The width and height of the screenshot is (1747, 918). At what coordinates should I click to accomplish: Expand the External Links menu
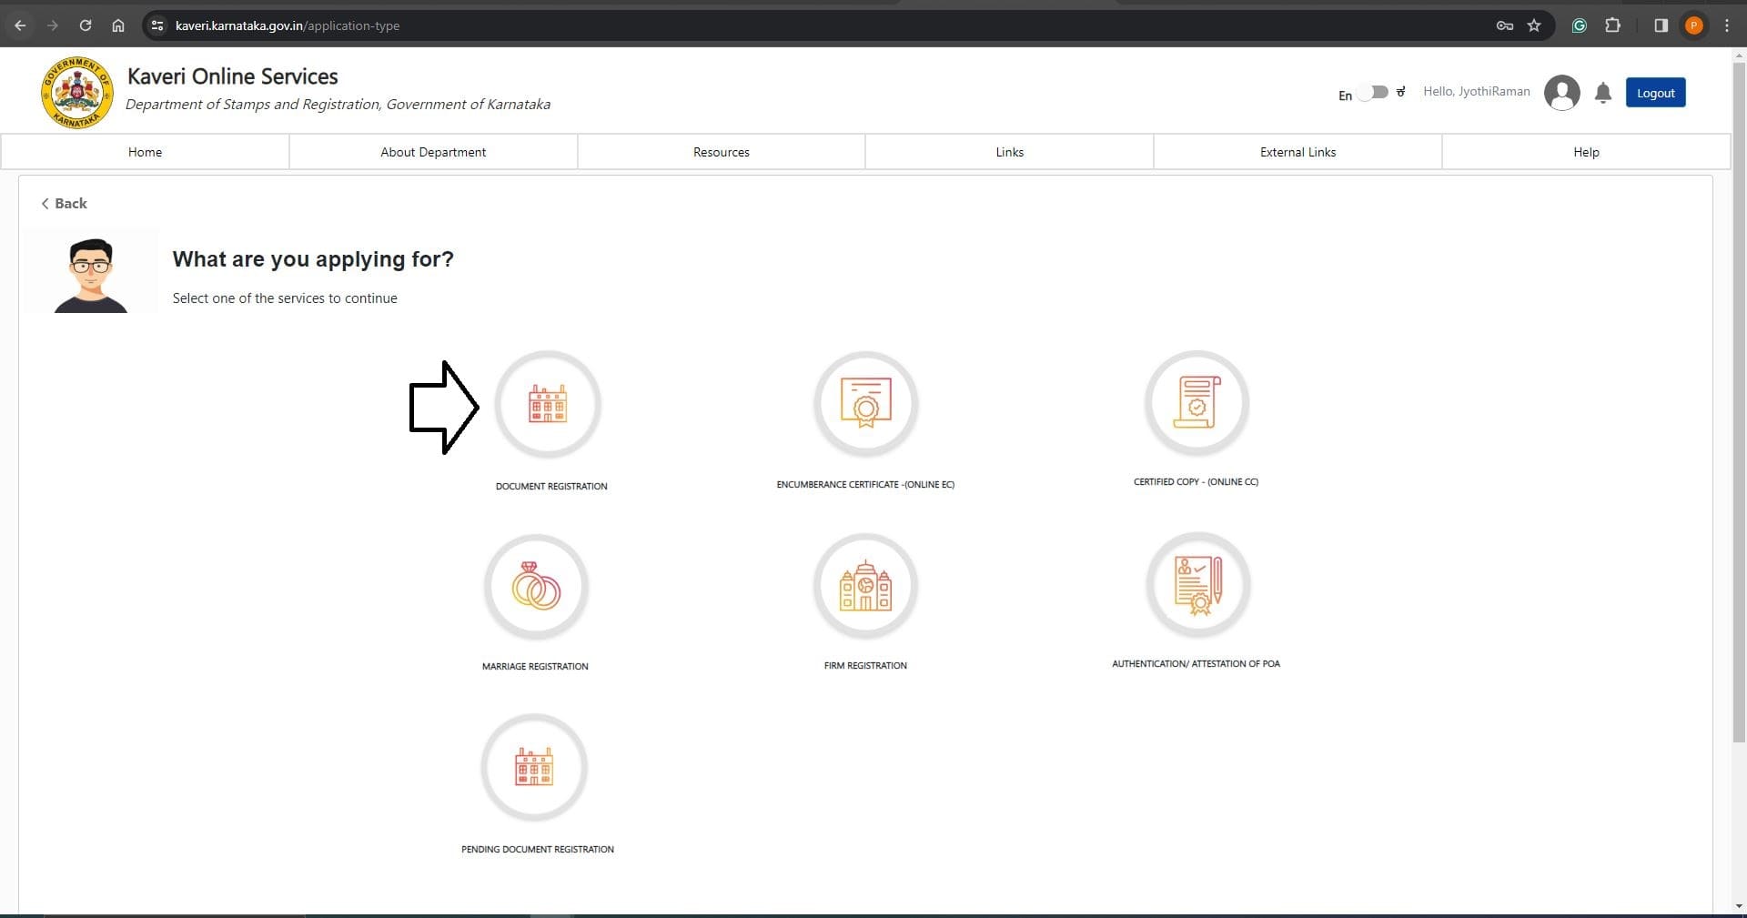click(x=1298, y=152)
